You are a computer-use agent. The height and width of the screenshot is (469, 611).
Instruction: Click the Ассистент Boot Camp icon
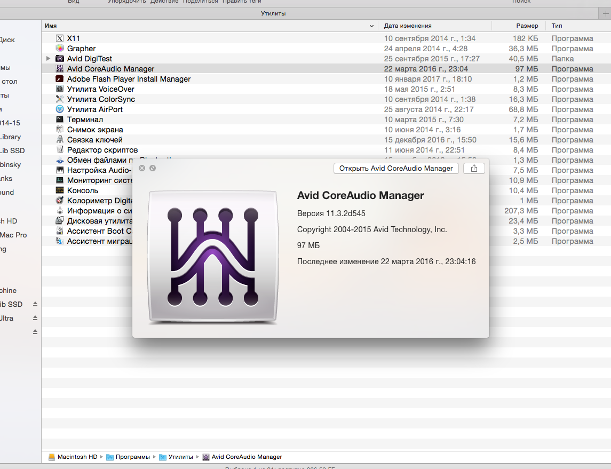60,231
